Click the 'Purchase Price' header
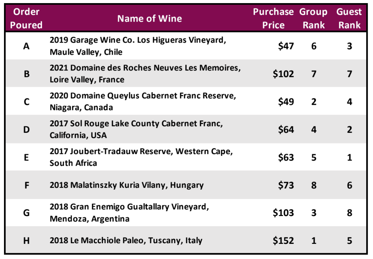373x259 pixels. 273,18
